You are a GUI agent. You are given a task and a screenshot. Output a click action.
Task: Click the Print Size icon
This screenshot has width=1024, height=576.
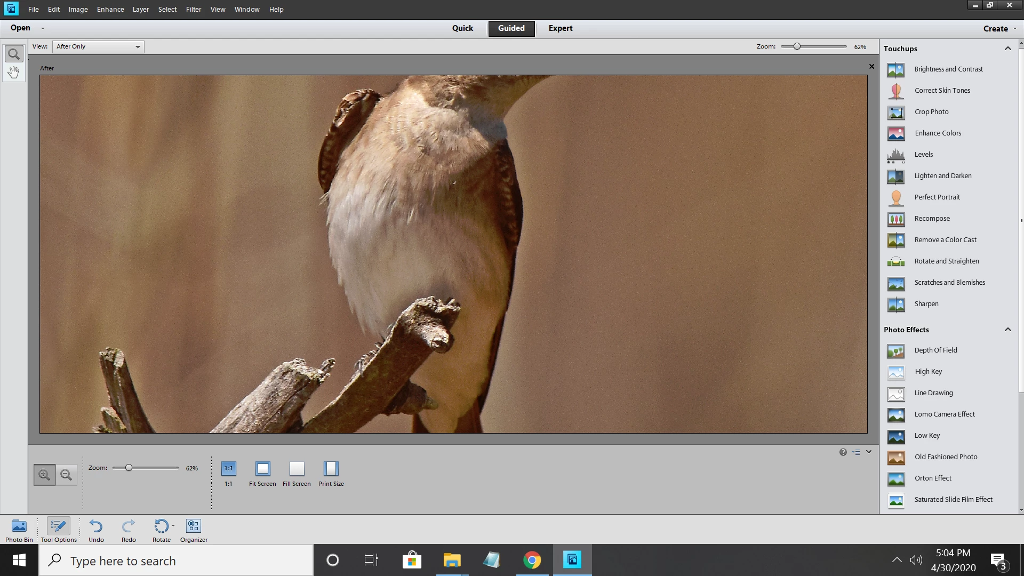pyautogui.click(x=331, y=469)
